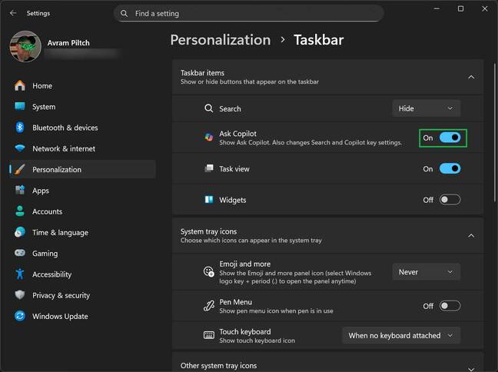Click the Touch keyboard icon
This screenshot has width=498, height=372.
209,335
